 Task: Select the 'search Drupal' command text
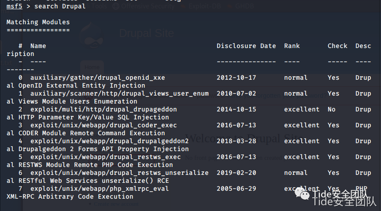point(60,6)
